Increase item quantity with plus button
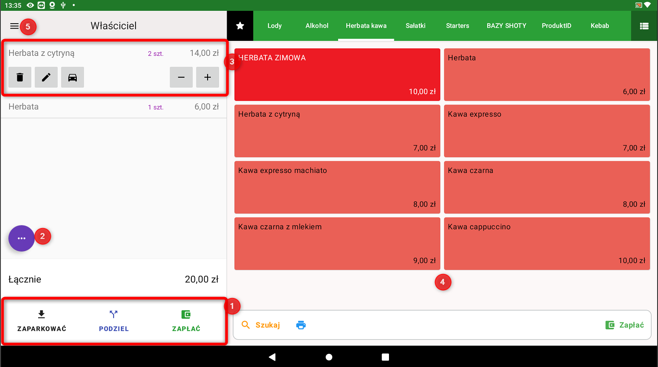Viewport: 658px width, 367px height. (x=208, y=77)
